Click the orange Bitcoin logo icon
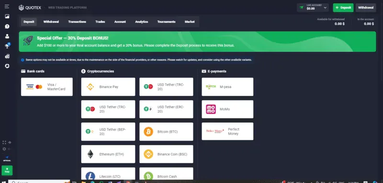 [148, 132]
